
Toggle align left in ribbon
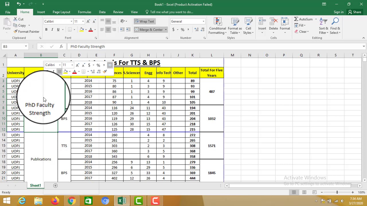click(102, 30)
